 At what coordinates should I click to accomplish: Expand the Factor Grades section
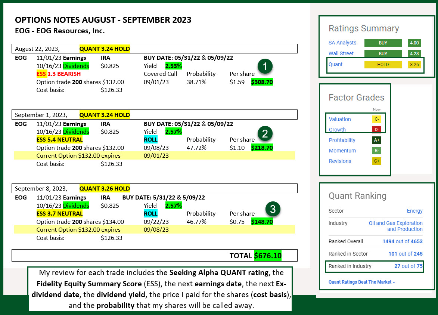[x=356, y=98]
